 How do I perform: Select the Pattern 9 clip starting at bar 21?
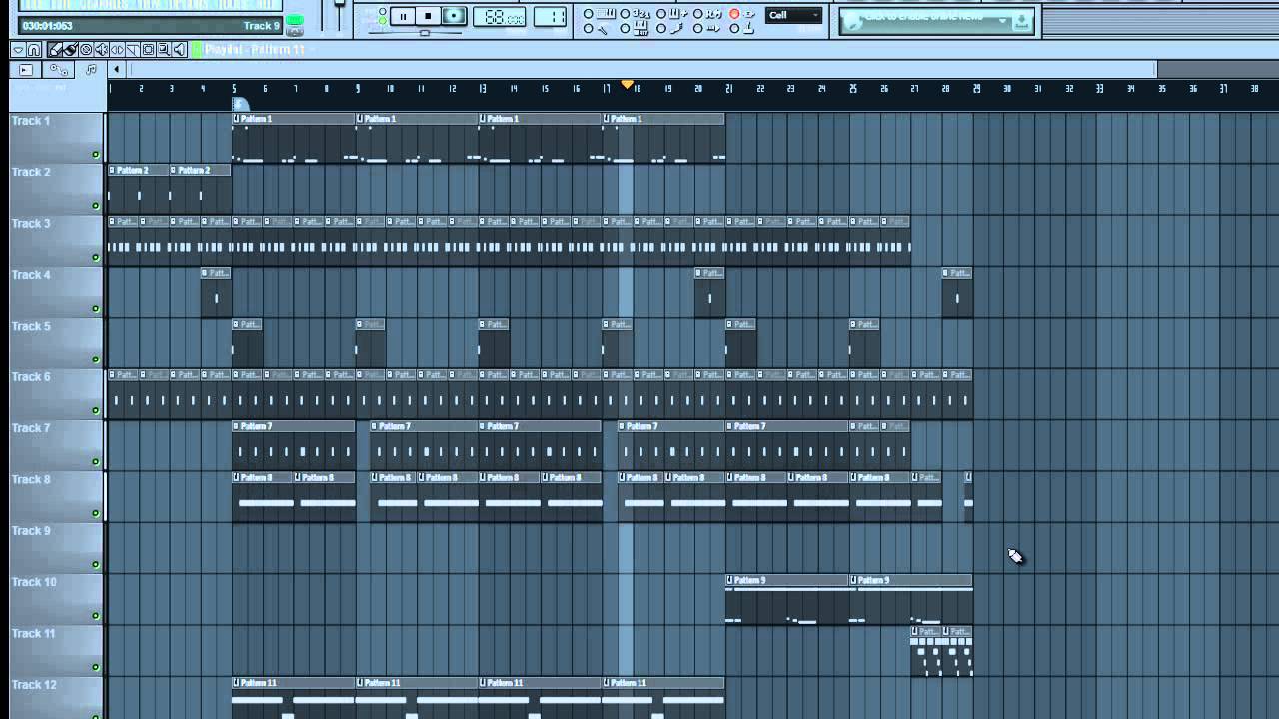point(787,599)
